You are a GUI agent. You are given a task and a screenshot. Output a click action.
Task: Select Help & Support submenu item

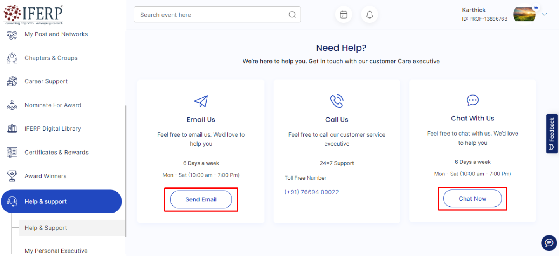[x=46, y=228]
